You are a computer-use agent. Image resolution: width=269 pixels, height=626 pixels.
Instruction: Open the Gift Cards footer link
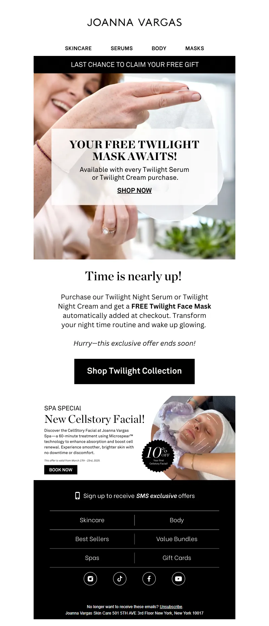tap(177, 558)
